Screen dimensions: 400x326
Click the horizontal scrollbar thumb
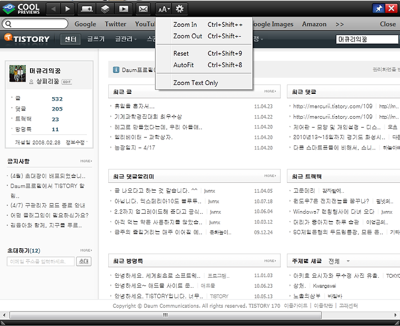click(x=166, y=315)
